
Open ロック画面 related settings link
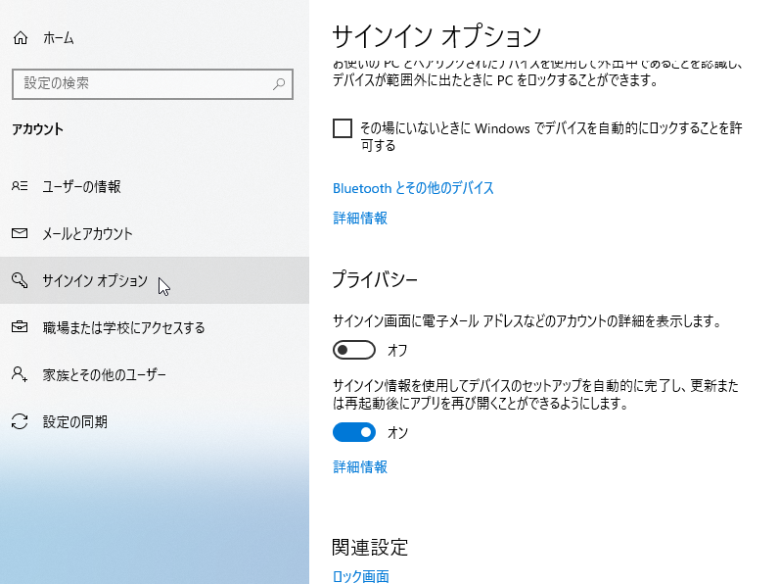(361, 576)
